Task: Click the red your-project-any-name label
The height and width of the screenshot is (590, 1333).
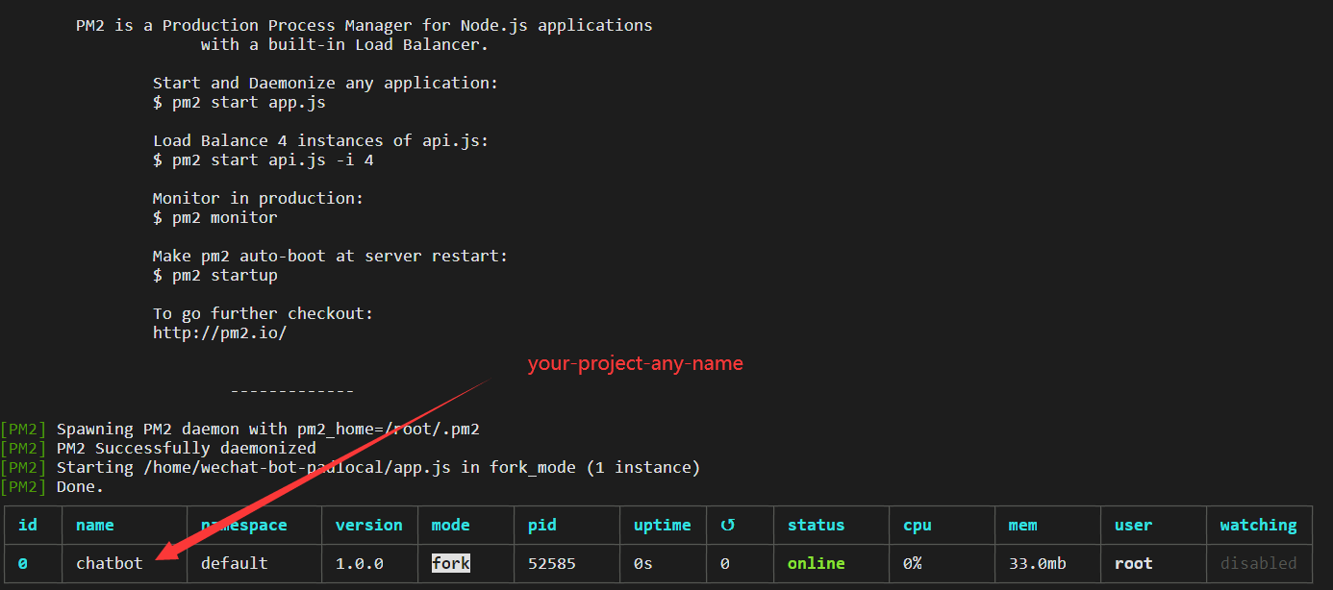Action: (x=635, y=364)
